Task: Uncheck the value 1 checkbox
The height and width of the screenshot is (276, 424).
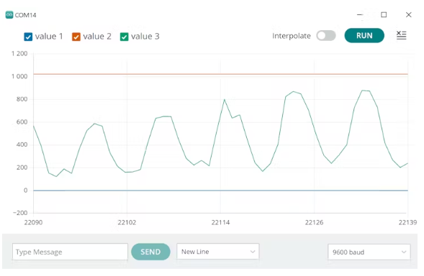Action: (28, 37)
